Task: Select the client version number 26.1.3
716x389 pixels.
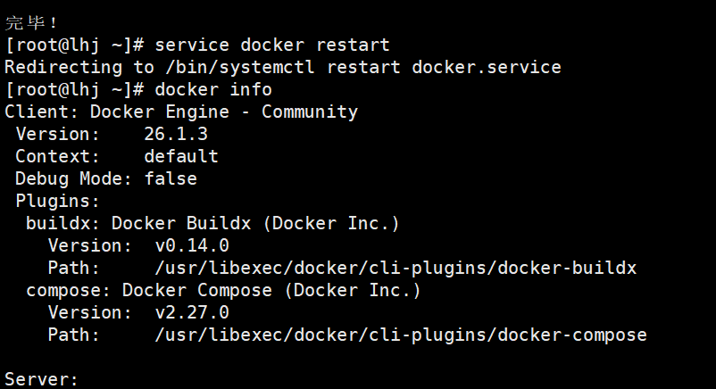Action: click(176, 134)
